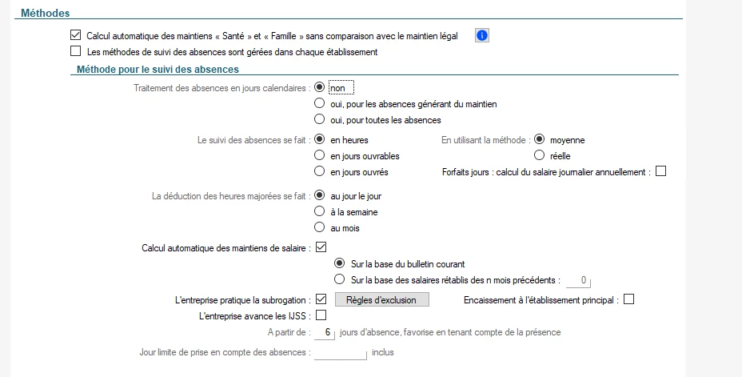
Task: Click the blue info icon
Action: tap(482, 36)
